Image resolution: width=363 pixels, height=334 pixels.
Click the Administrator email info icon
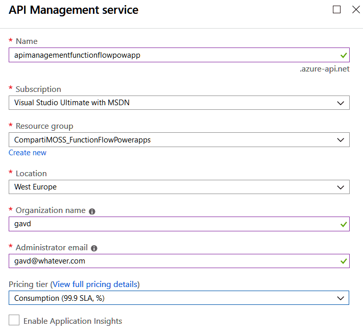coord(94,248)
